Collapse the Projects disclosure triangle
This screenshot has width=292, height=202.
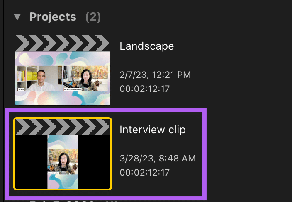click(17, 17)
